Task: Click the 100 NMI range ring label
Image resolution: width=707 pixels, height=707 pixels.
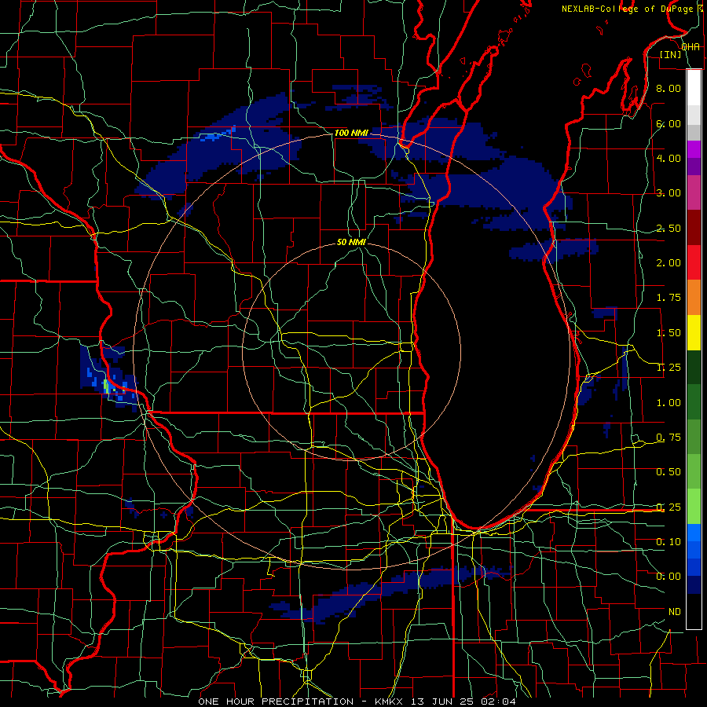Action: (351, 133)
